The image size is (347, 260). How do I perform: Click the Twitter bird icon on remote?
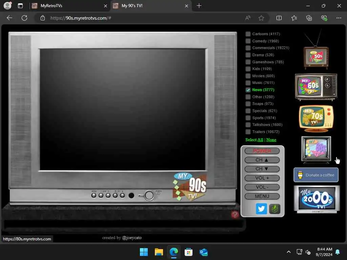coord(261,209)
